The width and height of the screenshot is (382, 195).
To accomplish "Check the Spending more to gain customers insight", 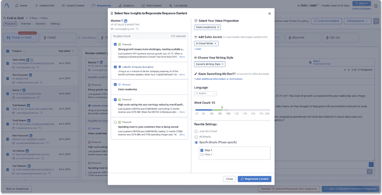I will point(115,122).
